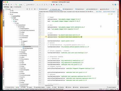Open the Services tool window
Viewport: 121px width, 91px height.
[76, 87]
